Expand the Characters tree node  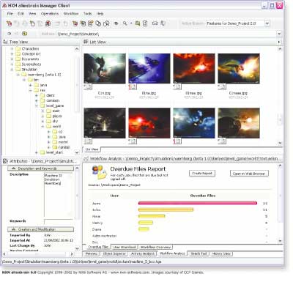coord(12,49)
